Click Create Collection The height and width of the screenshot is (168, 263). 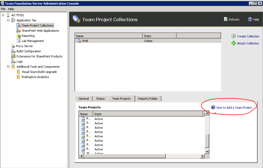[247, 36]
